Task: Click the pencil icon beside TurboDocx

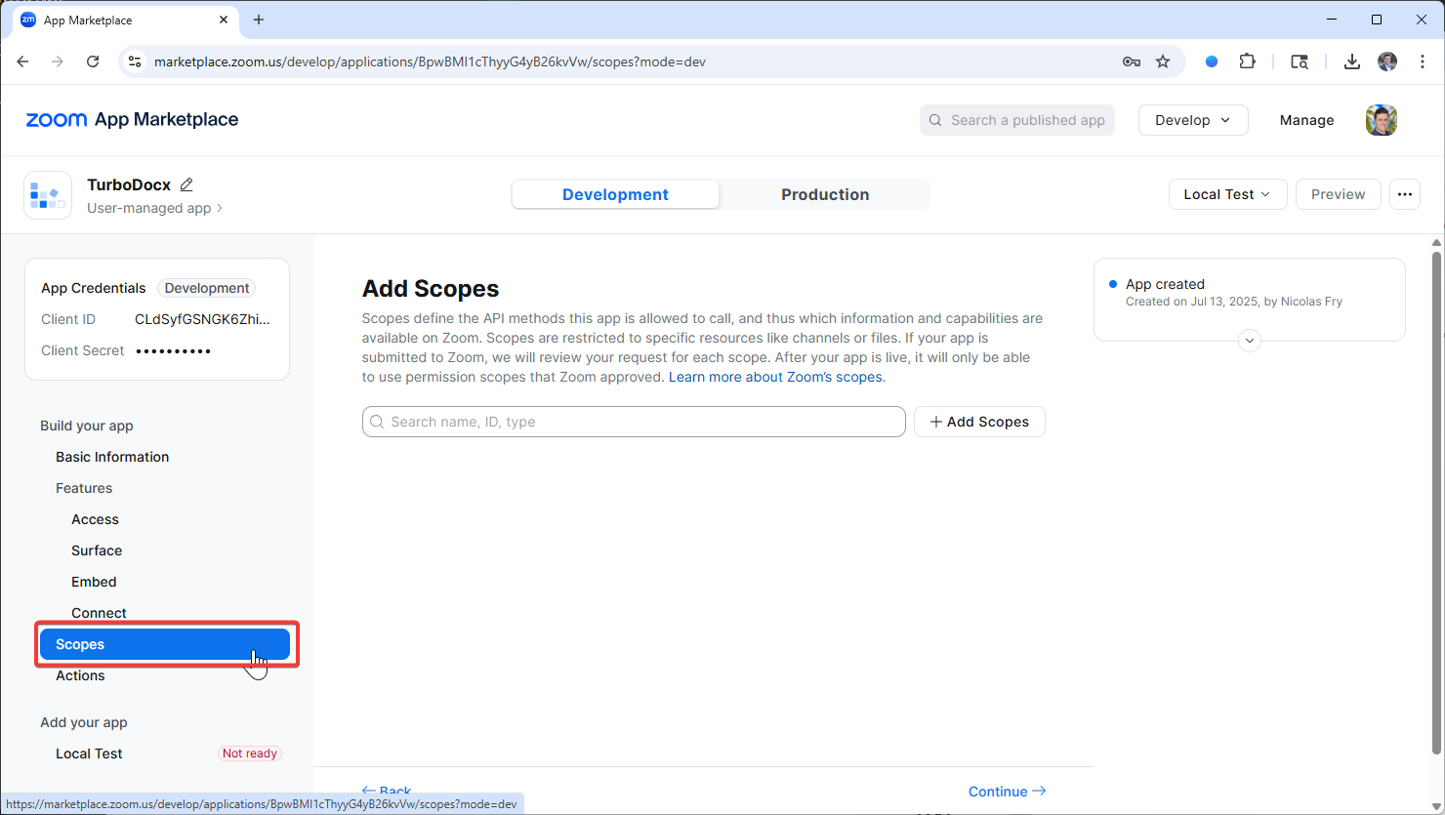Action: 186,184
